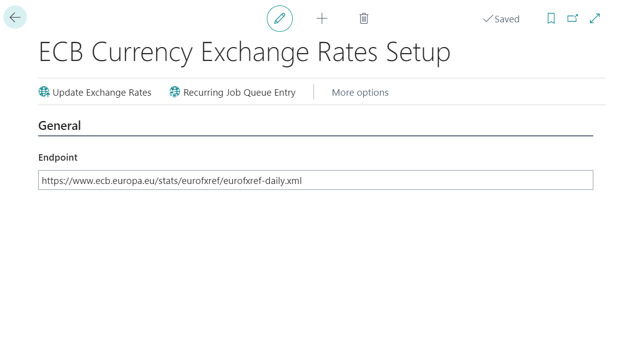
Task: Click icon beside Recurring Job Queue Entry
Action: tap(175, 92)
